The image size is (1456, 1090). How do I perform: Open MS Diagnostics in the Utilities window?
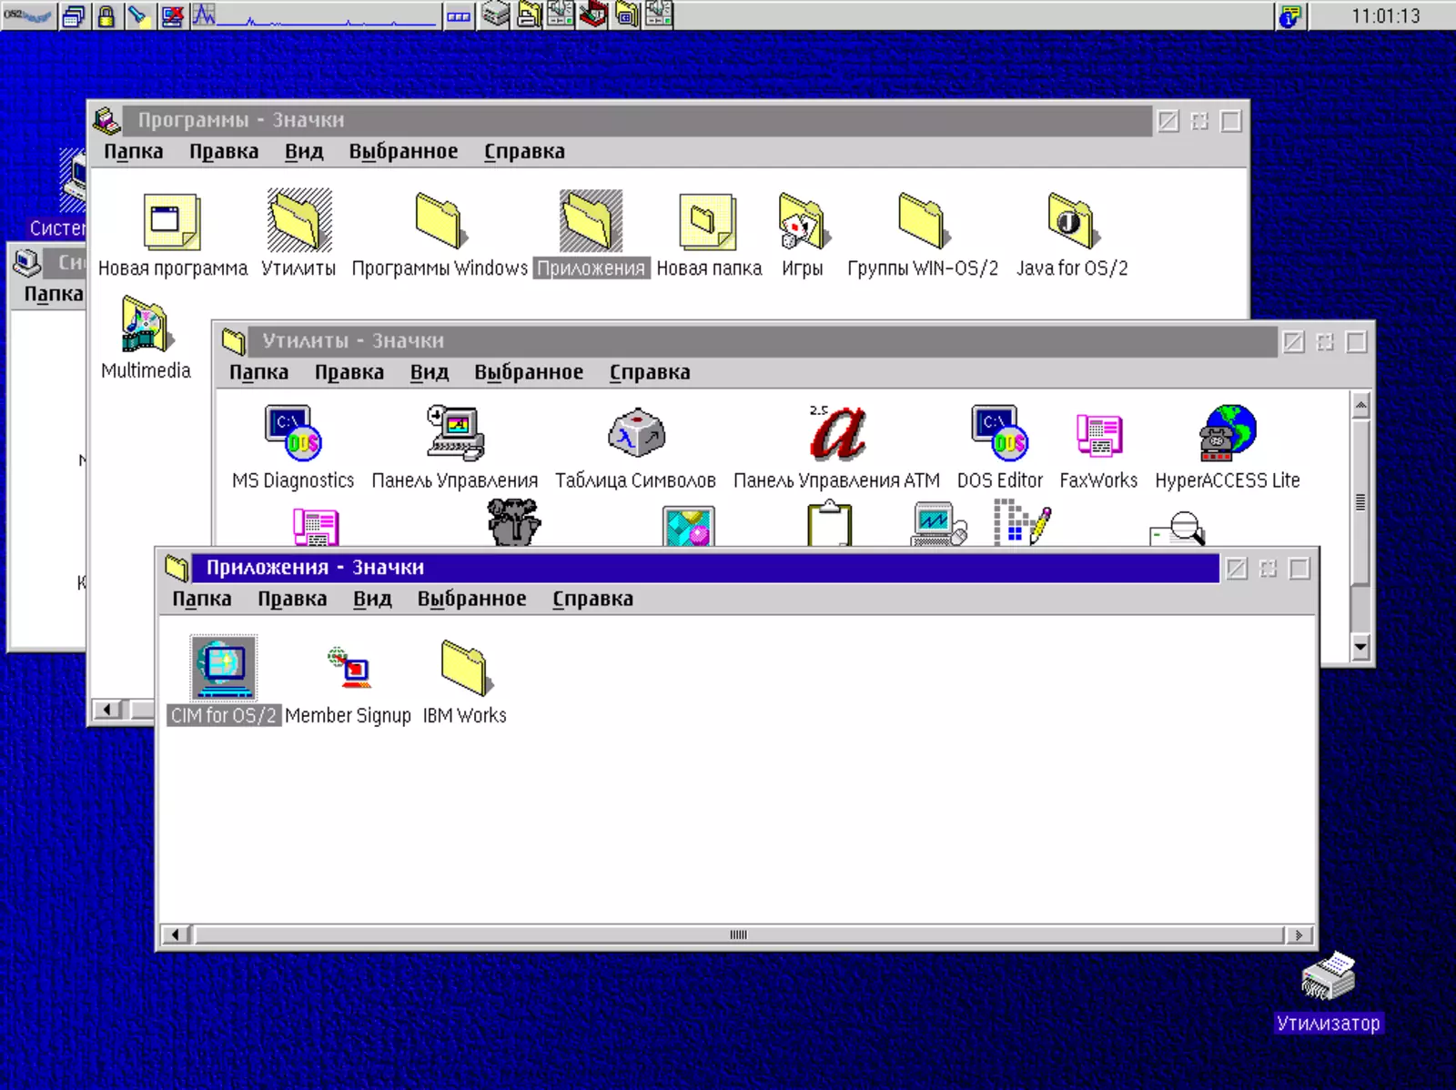[292, 434]
